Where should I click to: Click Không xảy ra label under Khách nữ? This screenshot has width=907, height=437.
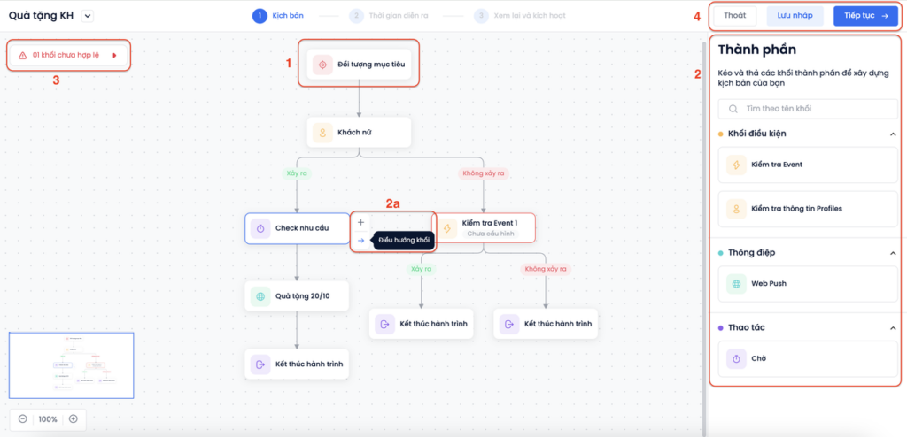483,172
